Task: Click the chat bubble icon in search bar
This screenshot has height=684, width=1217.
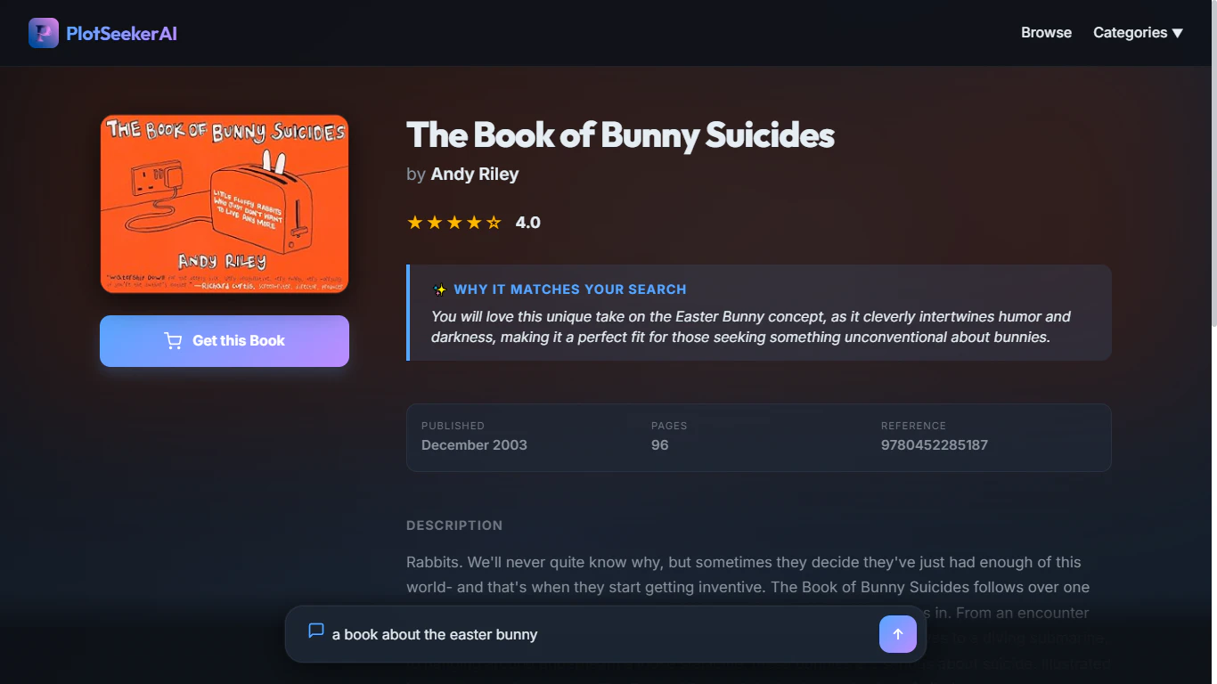Action: pyautogui.click(x=315, y=631)
